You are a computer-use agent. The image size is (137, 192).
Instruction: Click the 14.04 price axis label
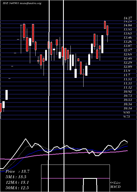pyautogui.click(x=128, y=25)
